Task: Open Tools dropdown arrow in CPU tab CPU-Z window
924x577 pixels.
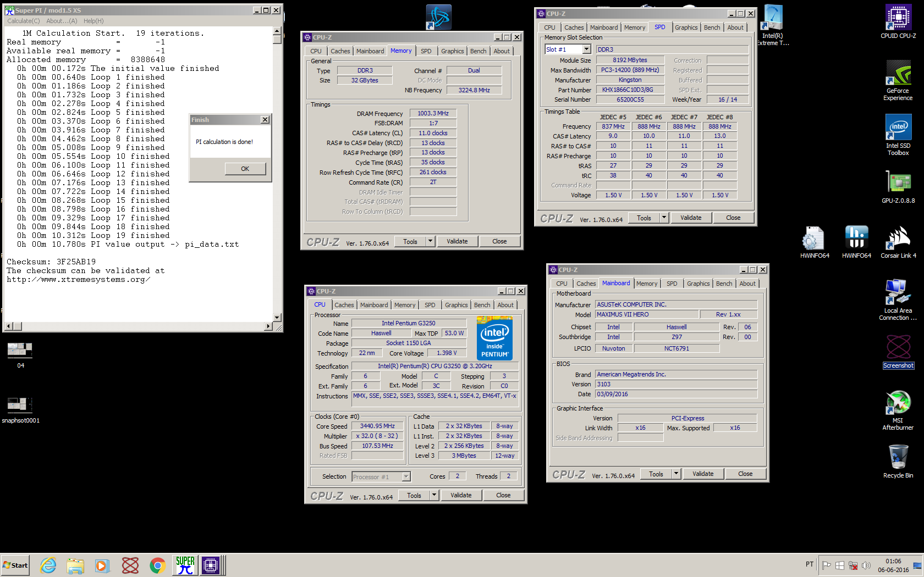Action: pyautogui.click(x=435, y=495)
